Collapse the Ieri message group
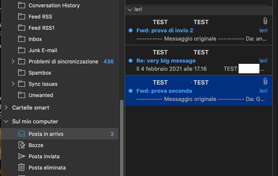 pyautogui.click(x=129, y=9)
